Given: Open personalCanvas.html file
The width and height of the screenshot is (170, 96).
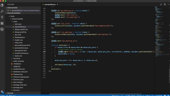Looking at the screenshot, I should [22, 45].
